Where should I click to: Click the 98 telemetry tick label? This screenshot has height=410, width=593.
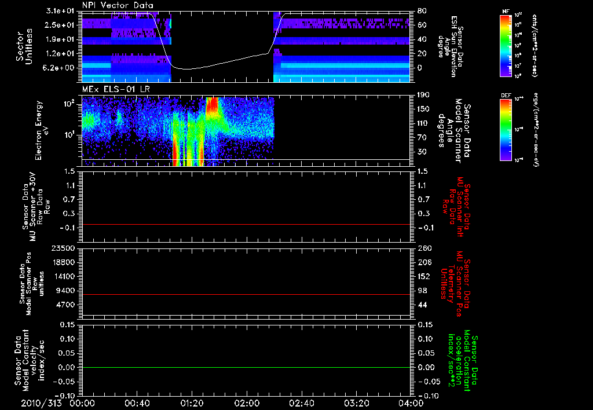click(422, 291)
